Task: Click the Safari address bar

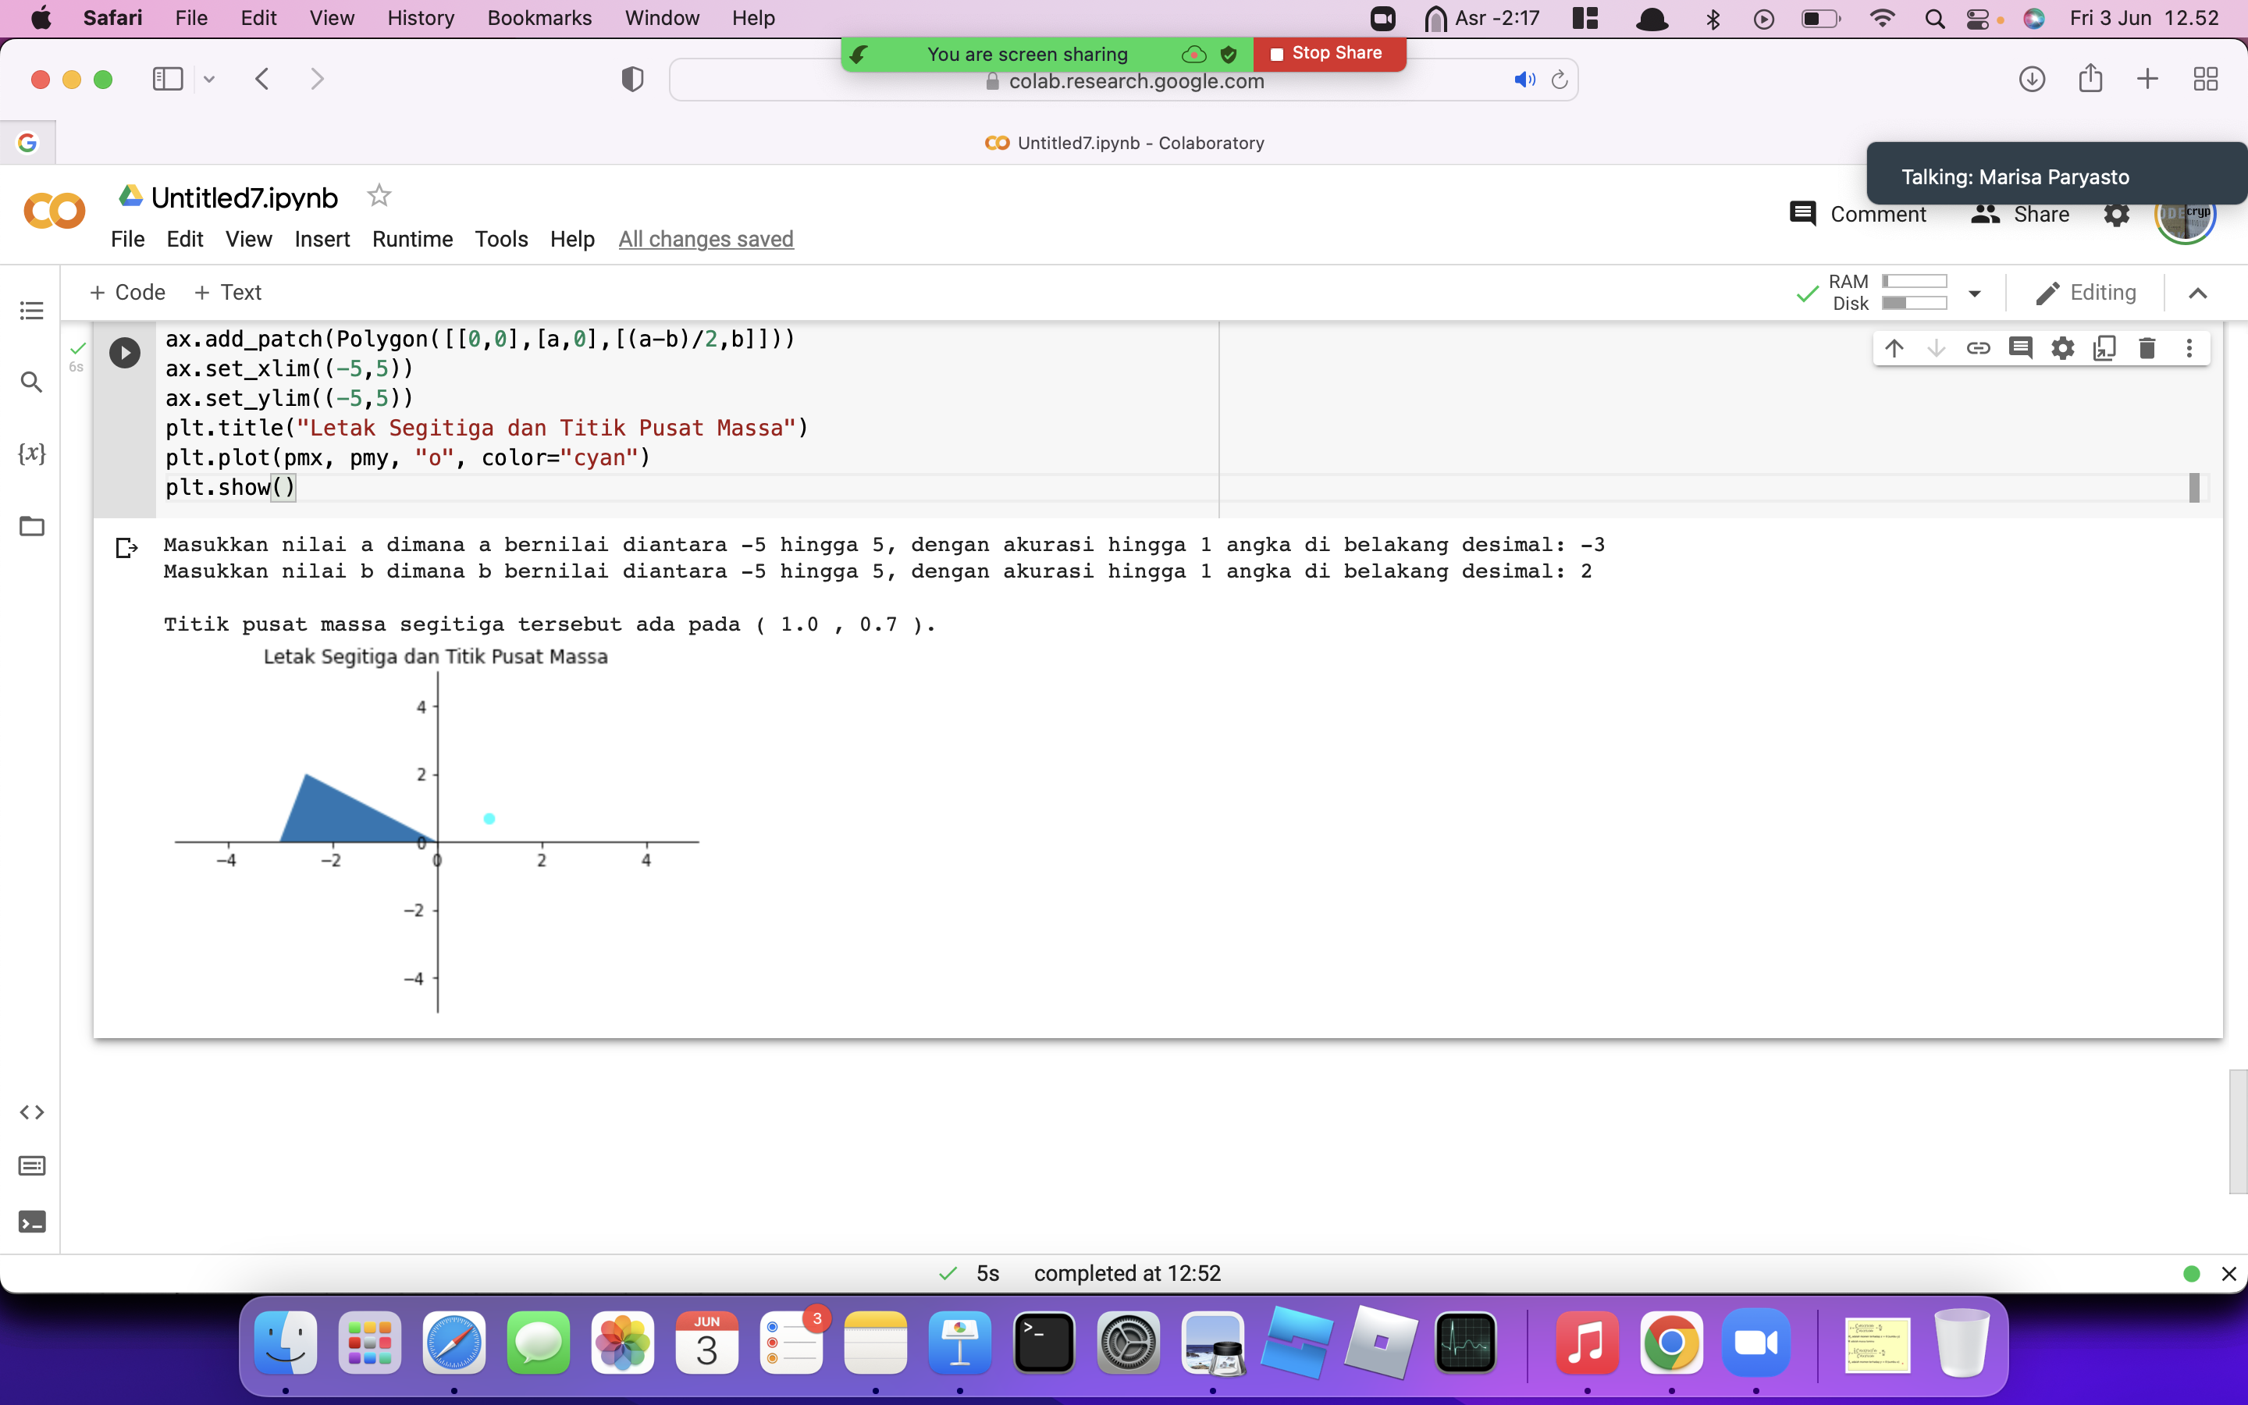Action: click(1123, 81)
